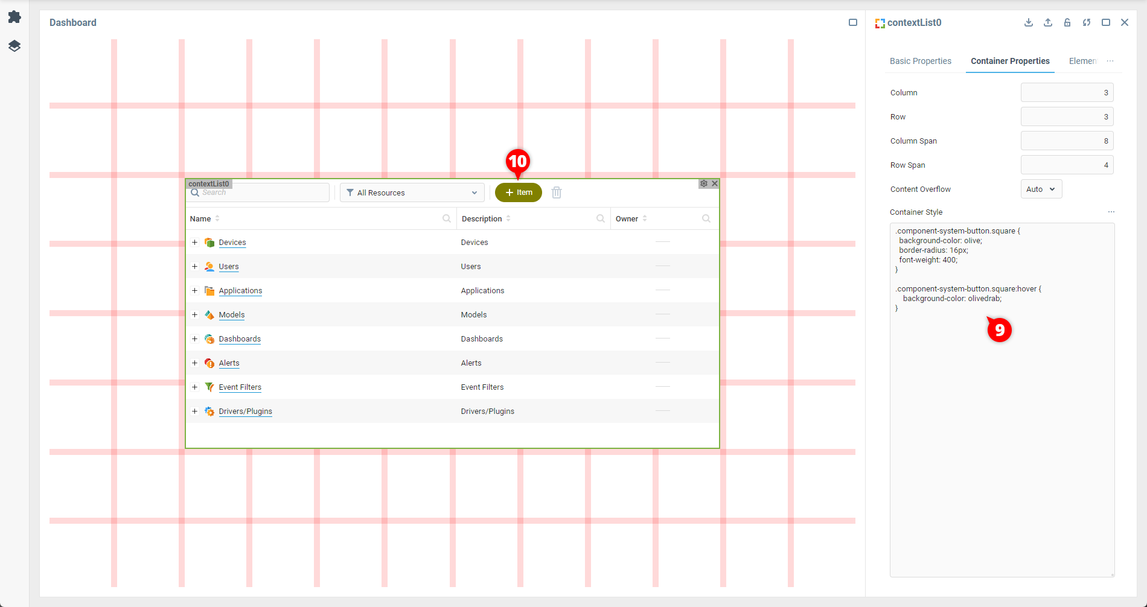Open the All Resources filter dropdown
The width and height of the screenshot is (1147, 607).
pos(412,192)
